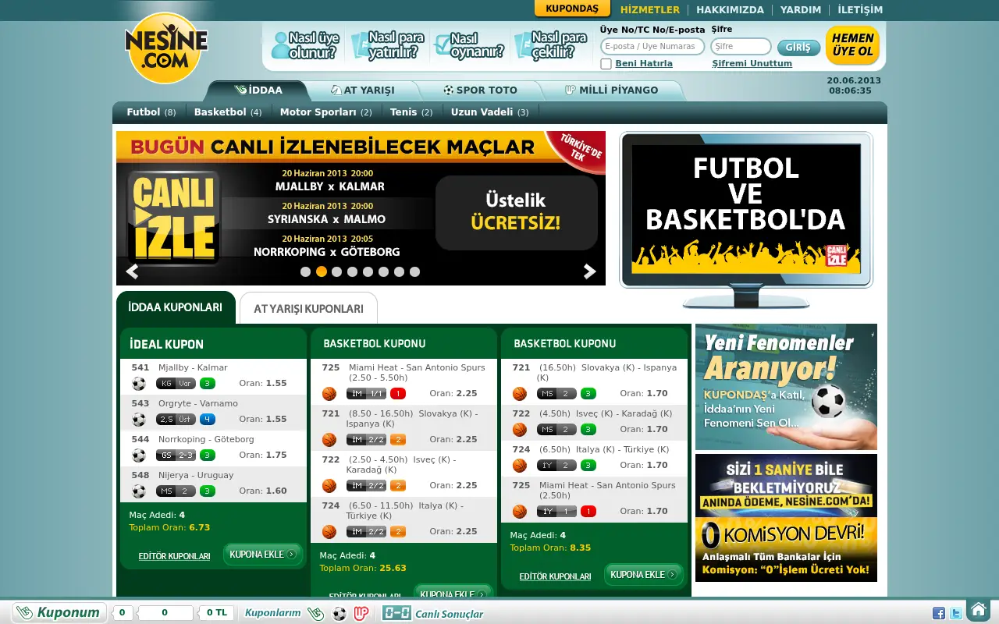This screenshot has width=999, height=624.
Task: Open Uzun Vadeli (3) category
Action: [489, 112]
